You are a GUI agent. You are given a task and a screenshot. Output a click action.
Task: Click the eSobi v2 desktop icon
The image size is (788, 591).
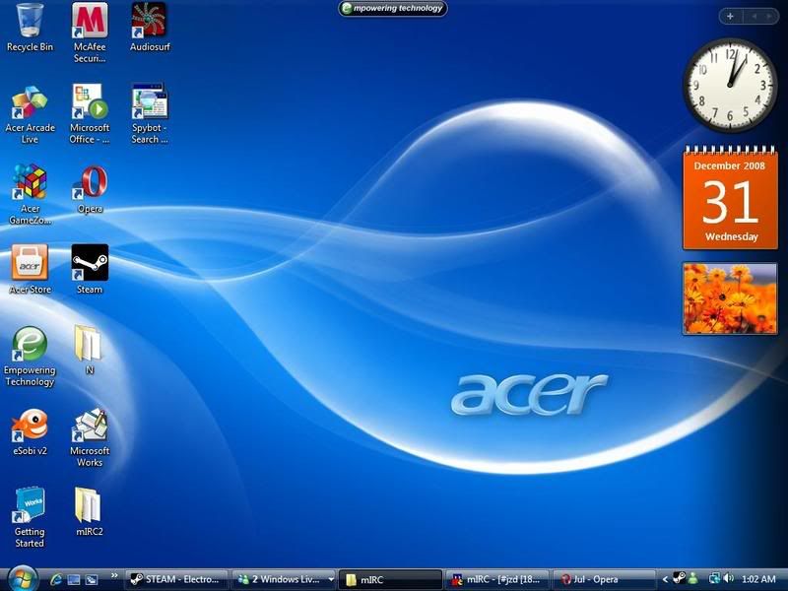[30, 426]
